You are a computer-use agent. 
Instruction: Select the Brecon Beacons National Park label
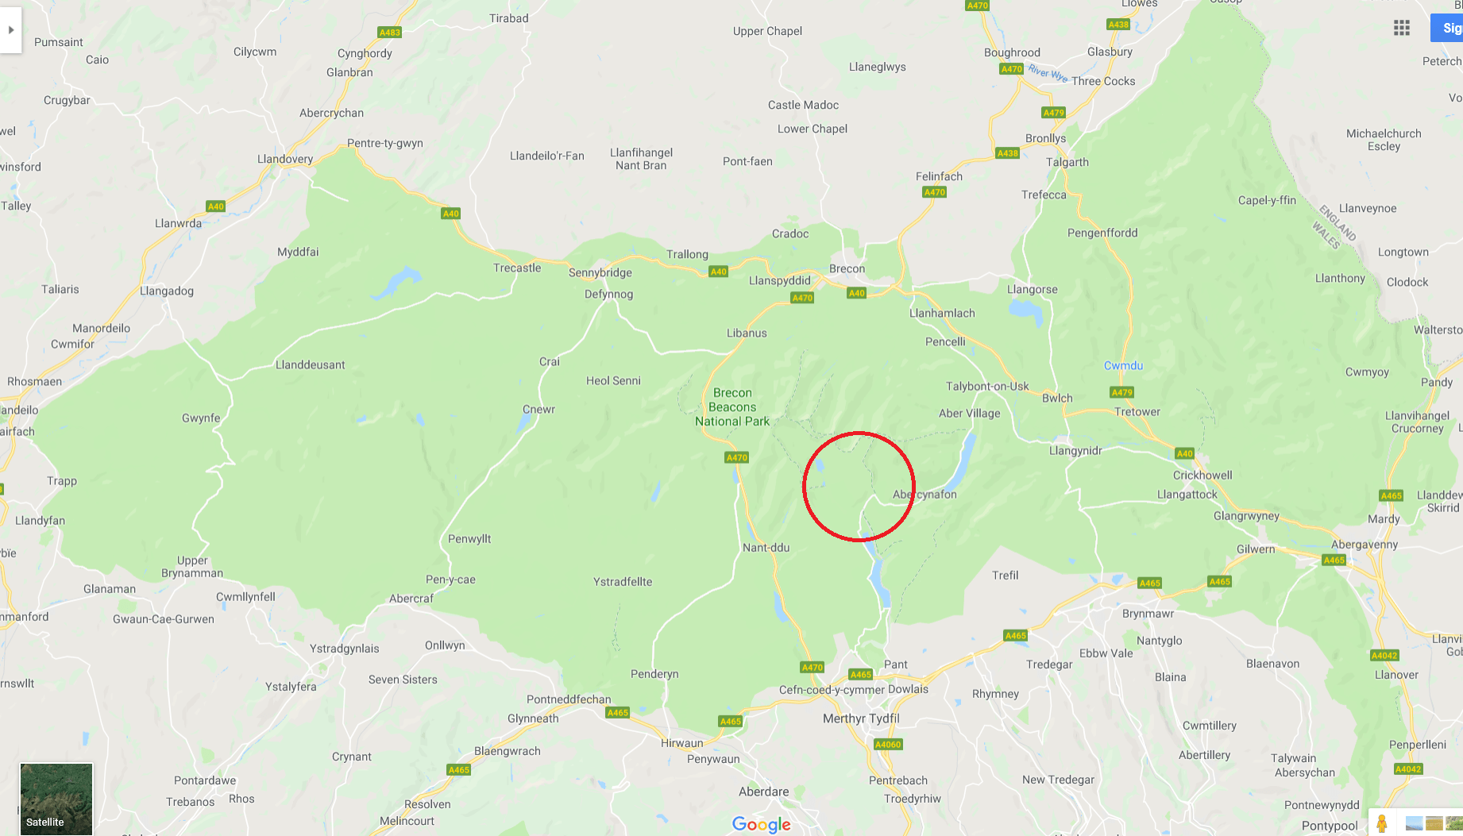pos(732,407)
